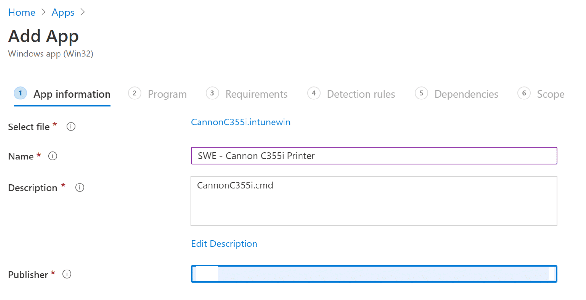The width and height of the screenshot is (586, 300).
Task: Navigate to Home via breadcrumb
Action: (x=22, y=12)
